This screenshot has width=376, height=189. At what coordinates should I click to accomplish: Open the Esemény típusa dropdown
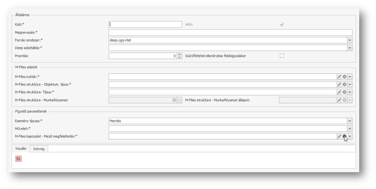(x=350, y=121)
